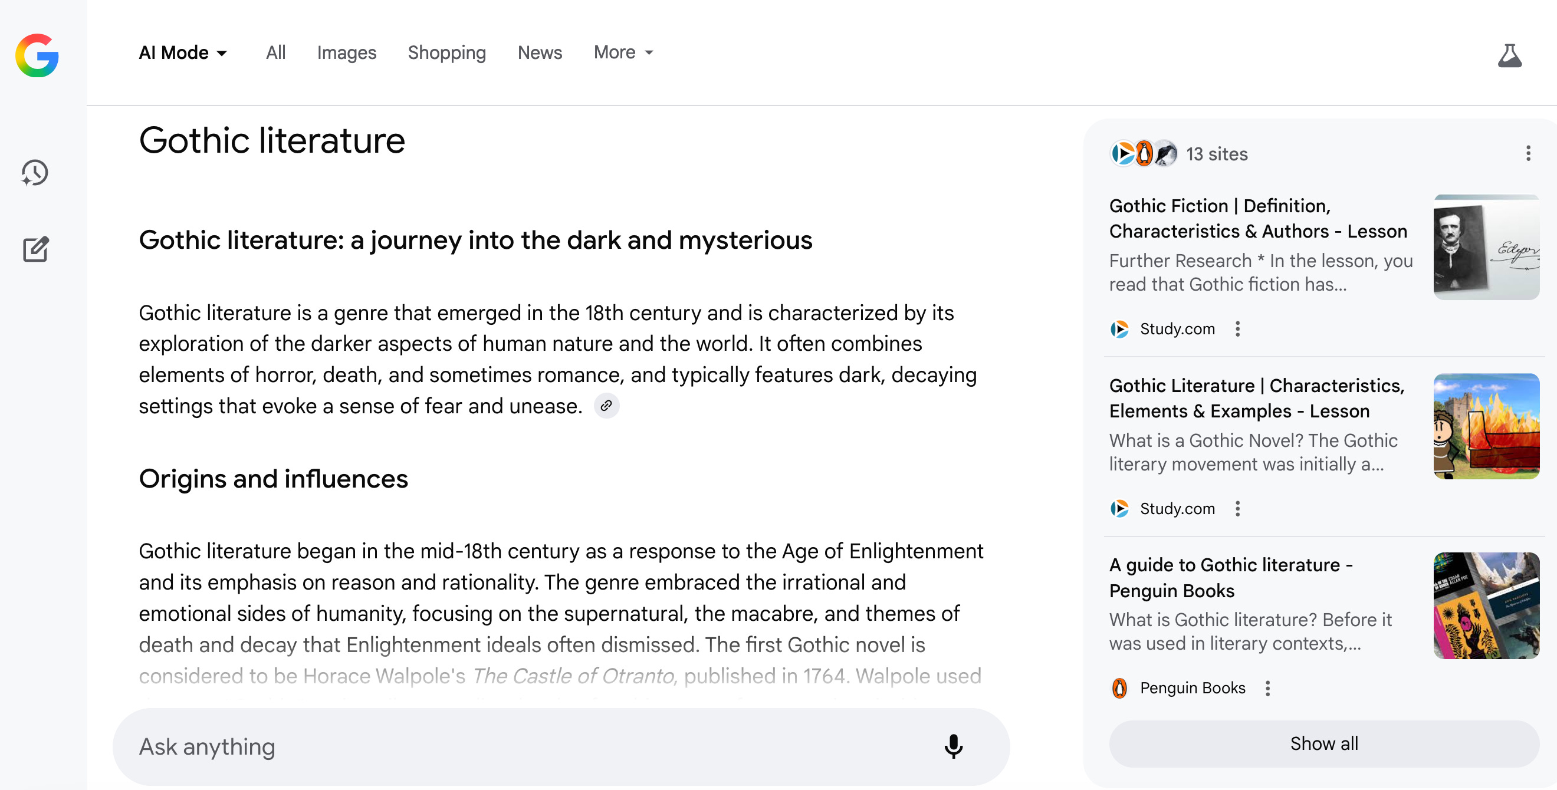The height and width of the screenshot is (790, 1557).
Task: Click the 13 sites source icons cluster
Action: pos(1144,153)
